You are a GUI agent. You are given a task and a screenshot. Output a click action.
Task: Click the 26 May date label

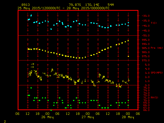[47, 117]
